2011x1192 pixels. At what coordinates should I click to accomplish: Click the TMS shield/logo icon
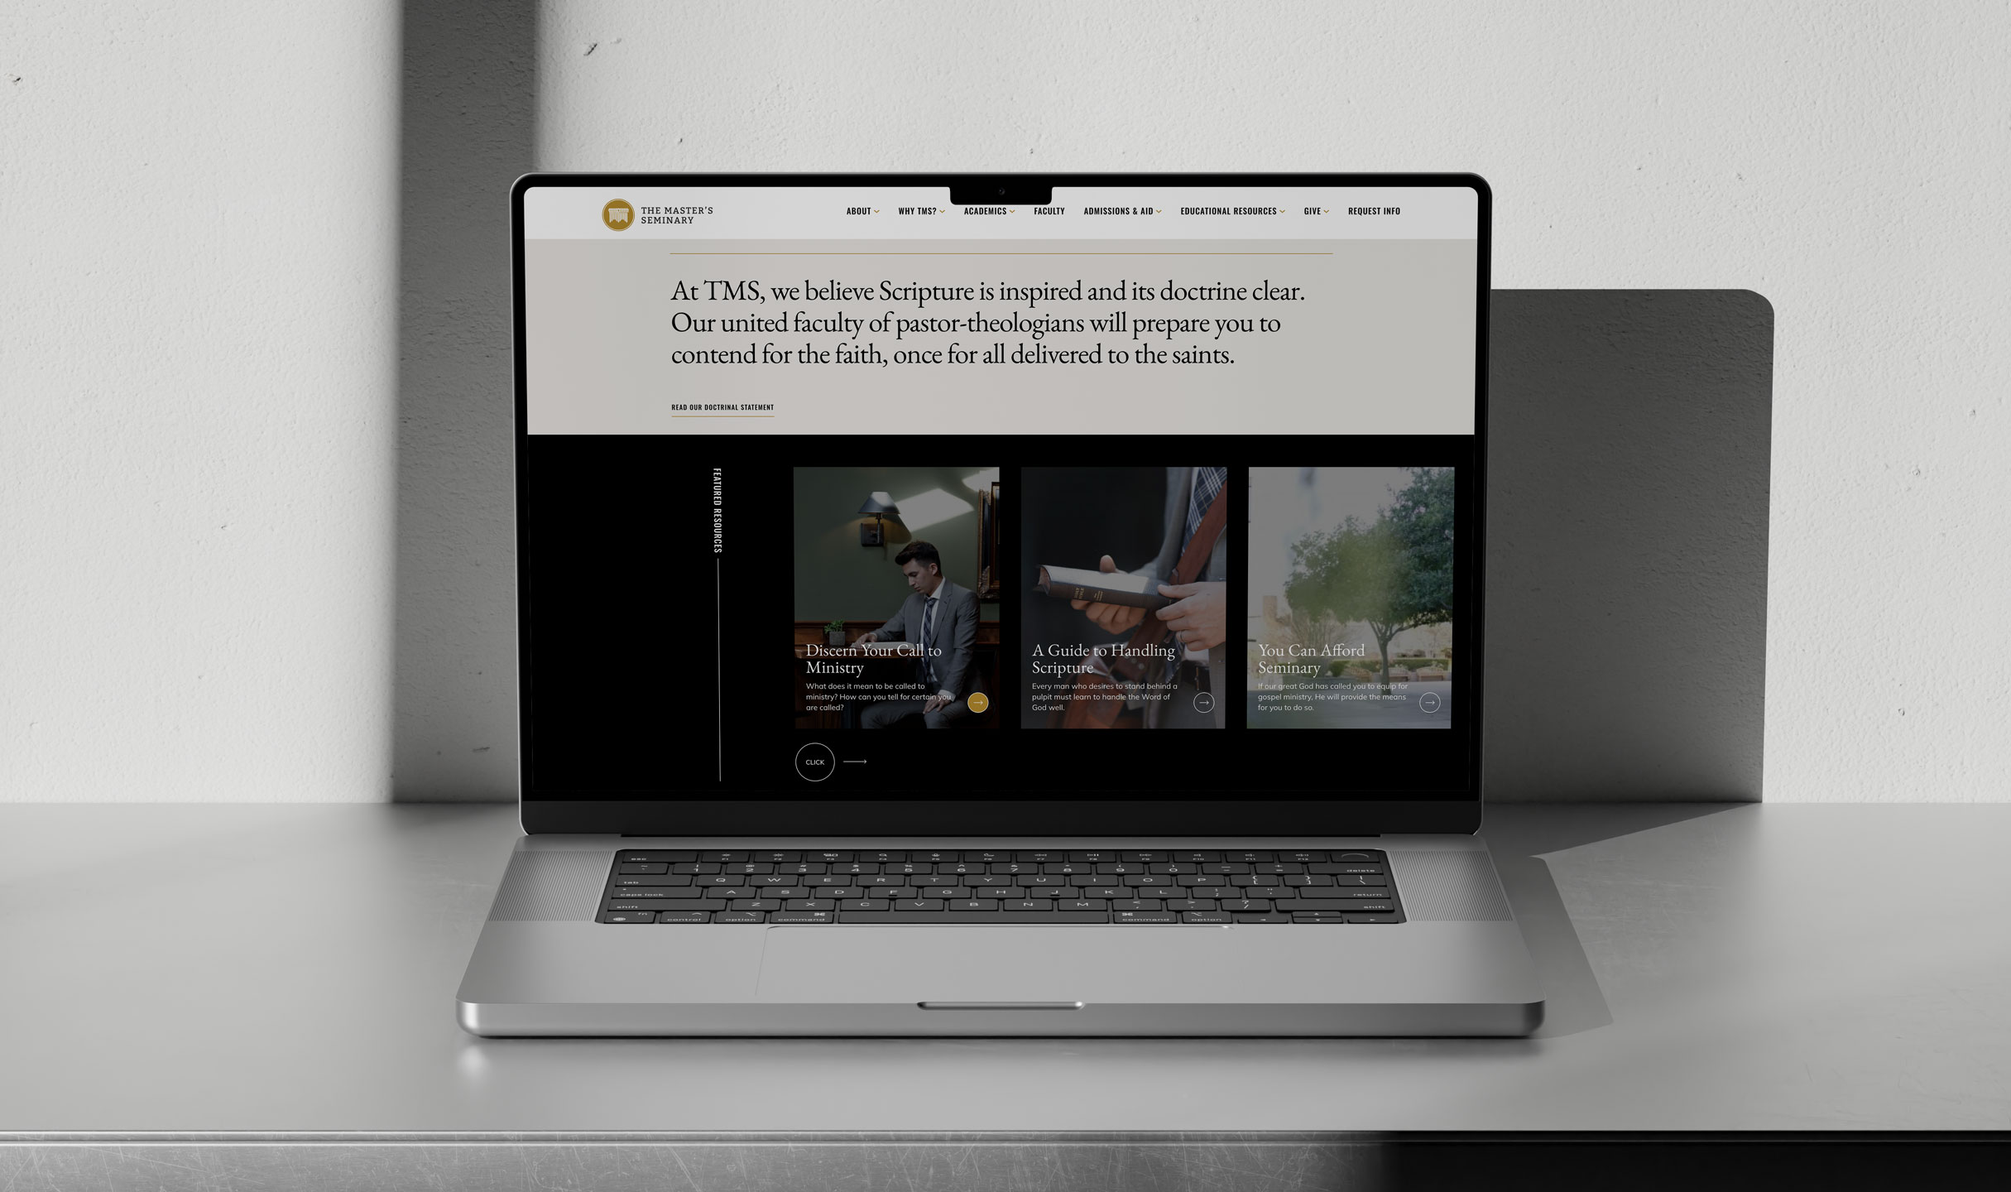pyautogui.click(x=620, y=214)
